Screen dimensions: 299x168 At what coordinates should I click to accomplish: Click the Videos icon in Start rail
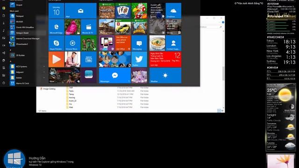coord(4,45)
